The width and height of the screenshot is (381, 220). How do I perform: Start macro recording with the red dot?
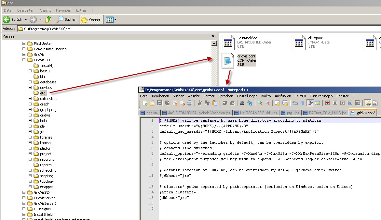click(x=327, y=103)
